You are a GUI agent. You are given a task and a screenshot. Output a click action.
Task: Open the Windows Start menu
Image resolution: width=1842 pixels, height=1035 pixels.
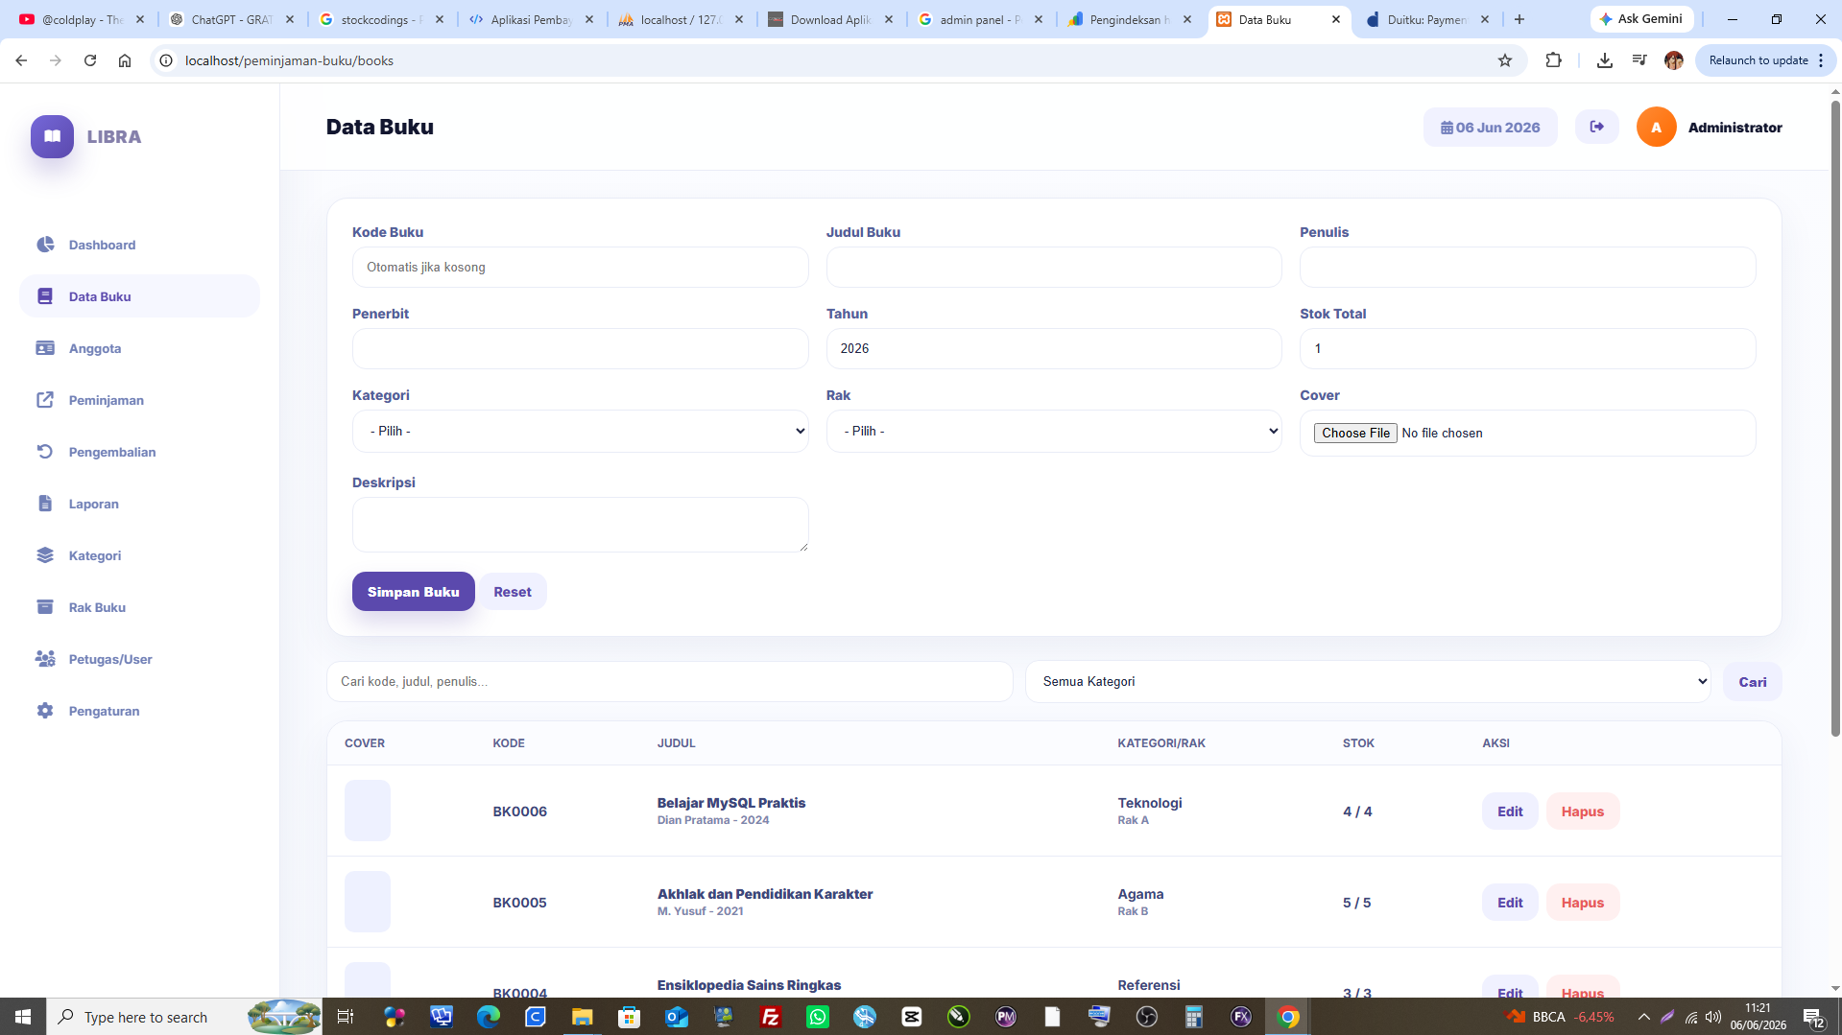(x=23, y=1017)
